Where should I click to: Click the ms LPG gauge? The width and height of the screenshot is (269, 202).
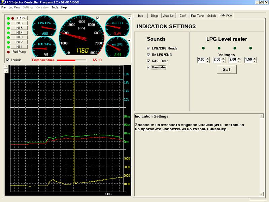click(117, 47)
